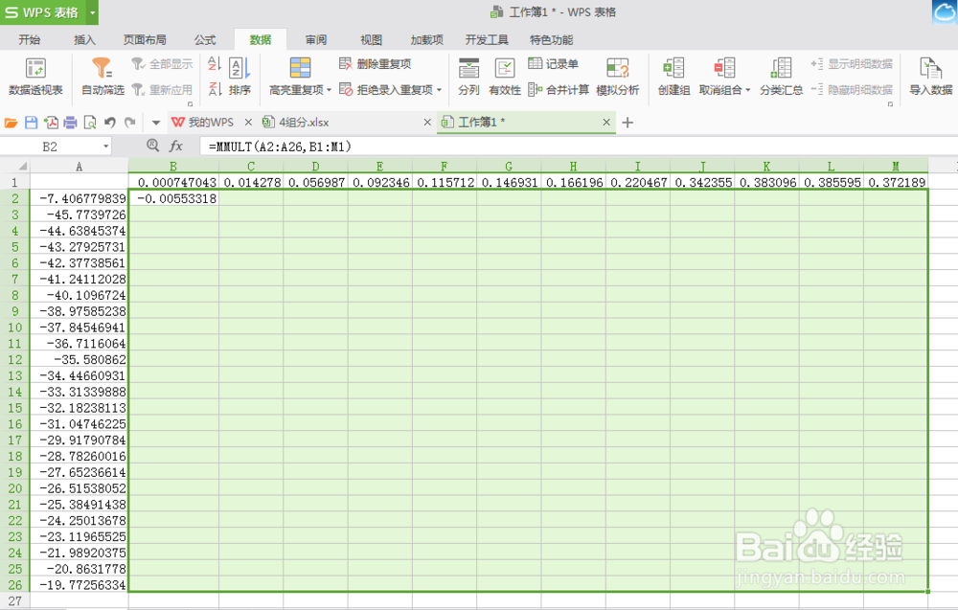
Task: Close the 我的WPS document tab
Action: click(248, 123)
